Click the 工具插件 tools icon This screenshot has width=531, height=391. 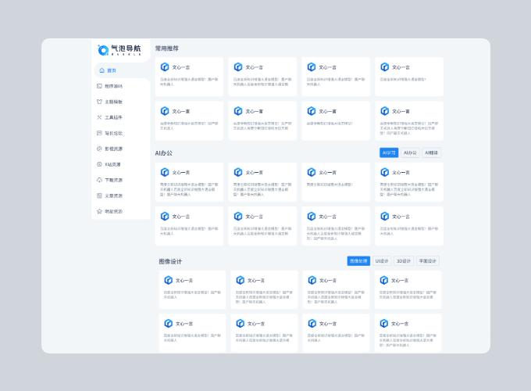click(x=99, y=117)
